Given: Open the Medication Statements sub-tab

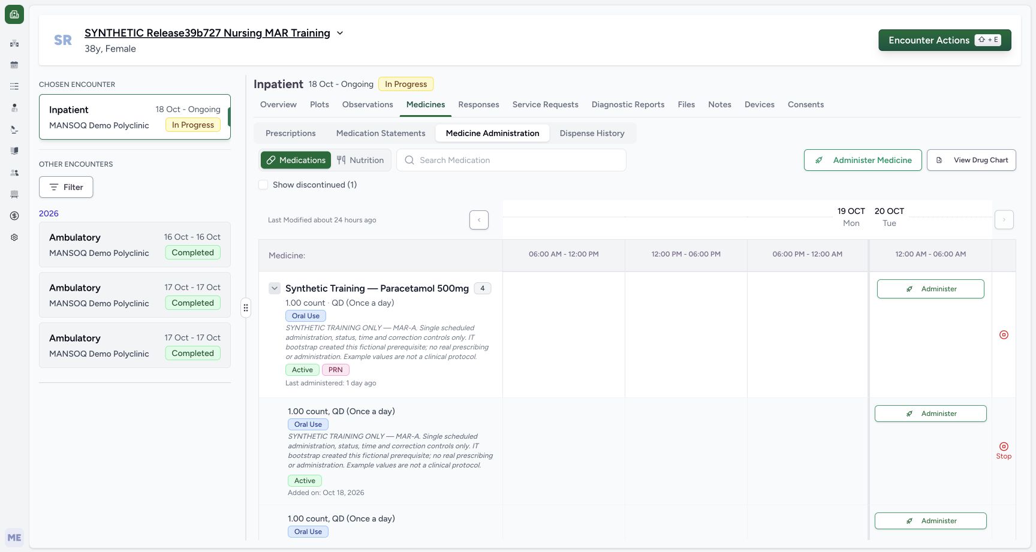Looking at the screenshot, I should pos(381,133).
